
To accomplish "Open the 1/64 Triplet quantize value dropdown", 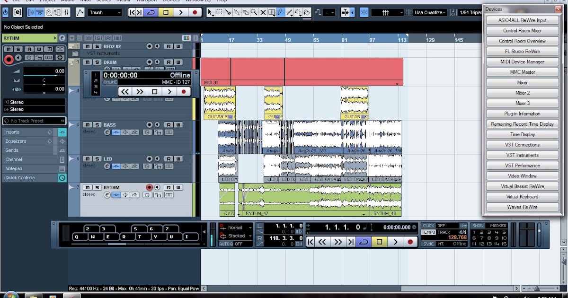I will [470, 12].
